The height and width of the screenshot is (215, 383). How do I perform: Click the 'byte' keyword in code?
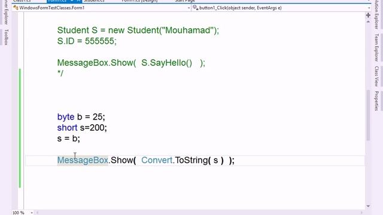(66, 117)
